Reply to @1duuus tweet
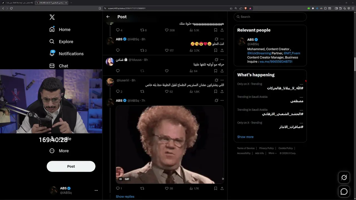This screenshot has height=200, width=356. tap(118, 71)
